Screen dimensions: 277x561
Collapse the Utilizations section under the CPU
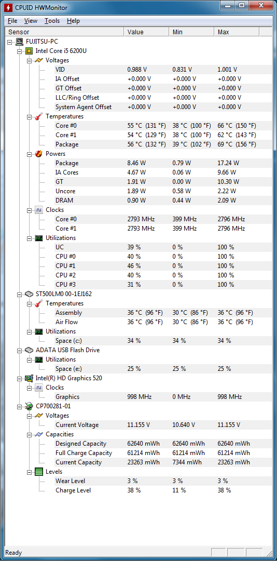click(29, 238)
